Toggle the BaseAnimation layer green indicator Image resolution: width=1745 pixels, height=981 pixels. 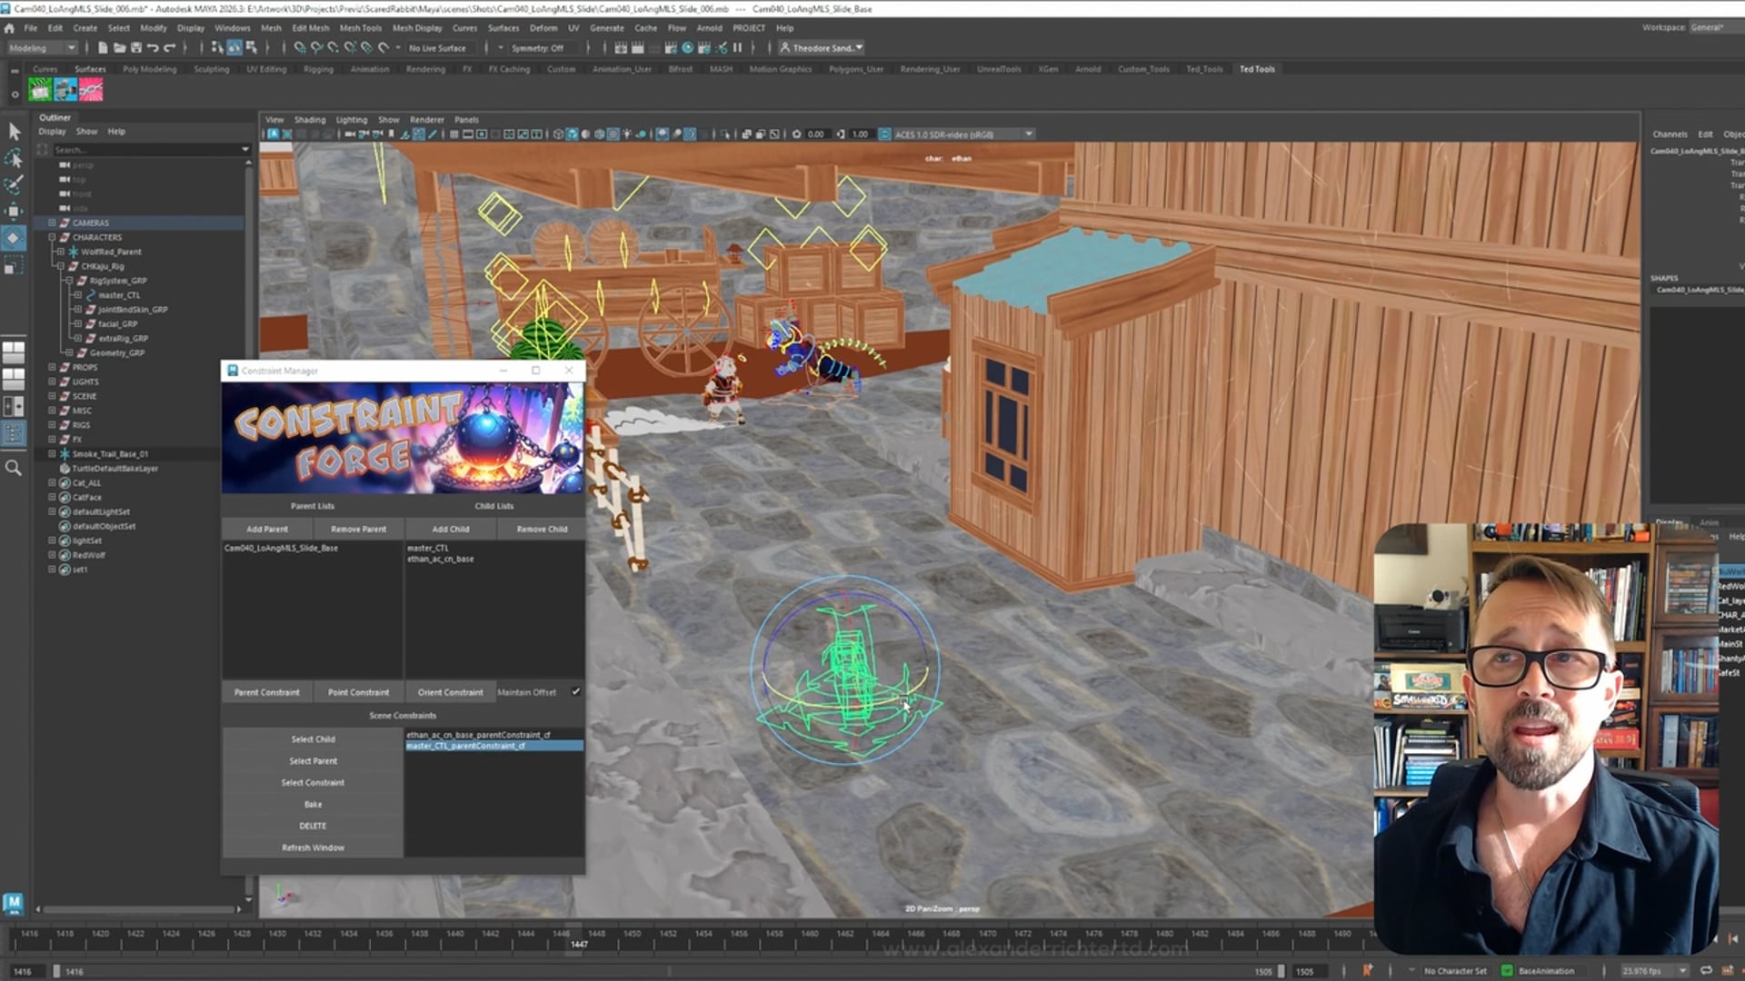pyautogui.click(x=1507, y=971)
